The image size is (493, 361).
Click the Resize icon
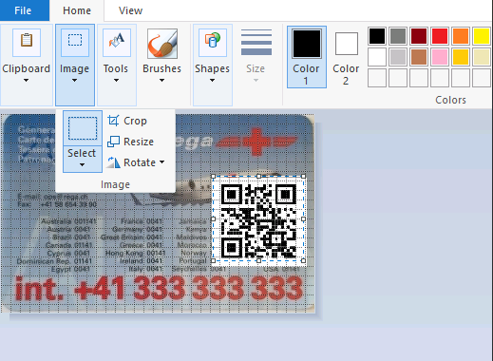113,142
